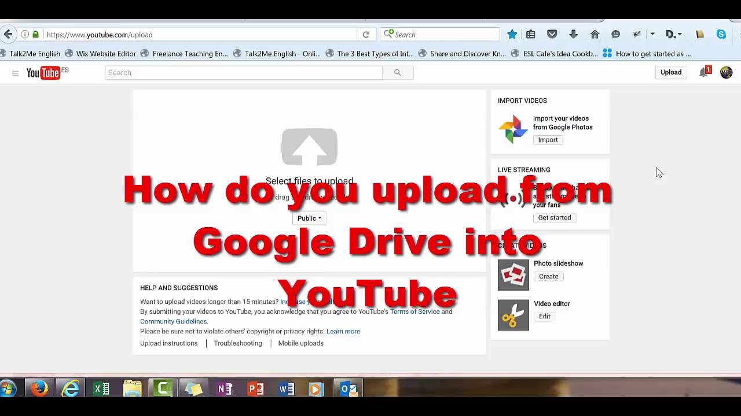Click the Upload button in YouTube header
This screenshot has width=741, height=416.
(x=671, y=72)
